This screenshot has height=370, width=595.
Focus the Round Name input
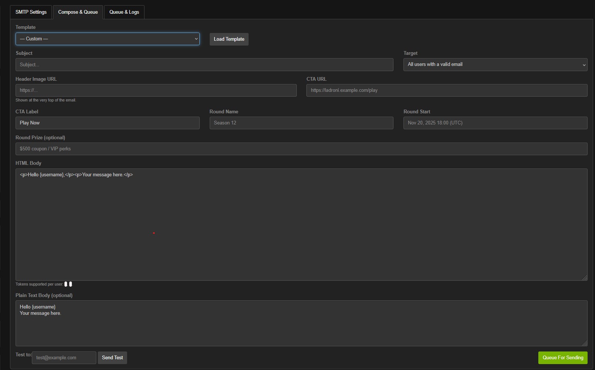301,123
